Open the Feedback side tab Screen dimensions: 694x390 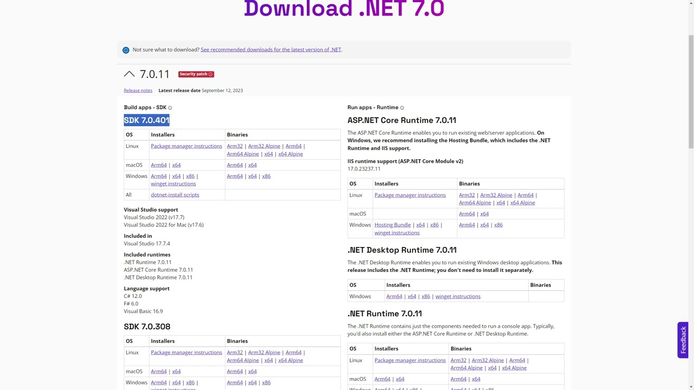pyautogui.click(x=683, y=340)
